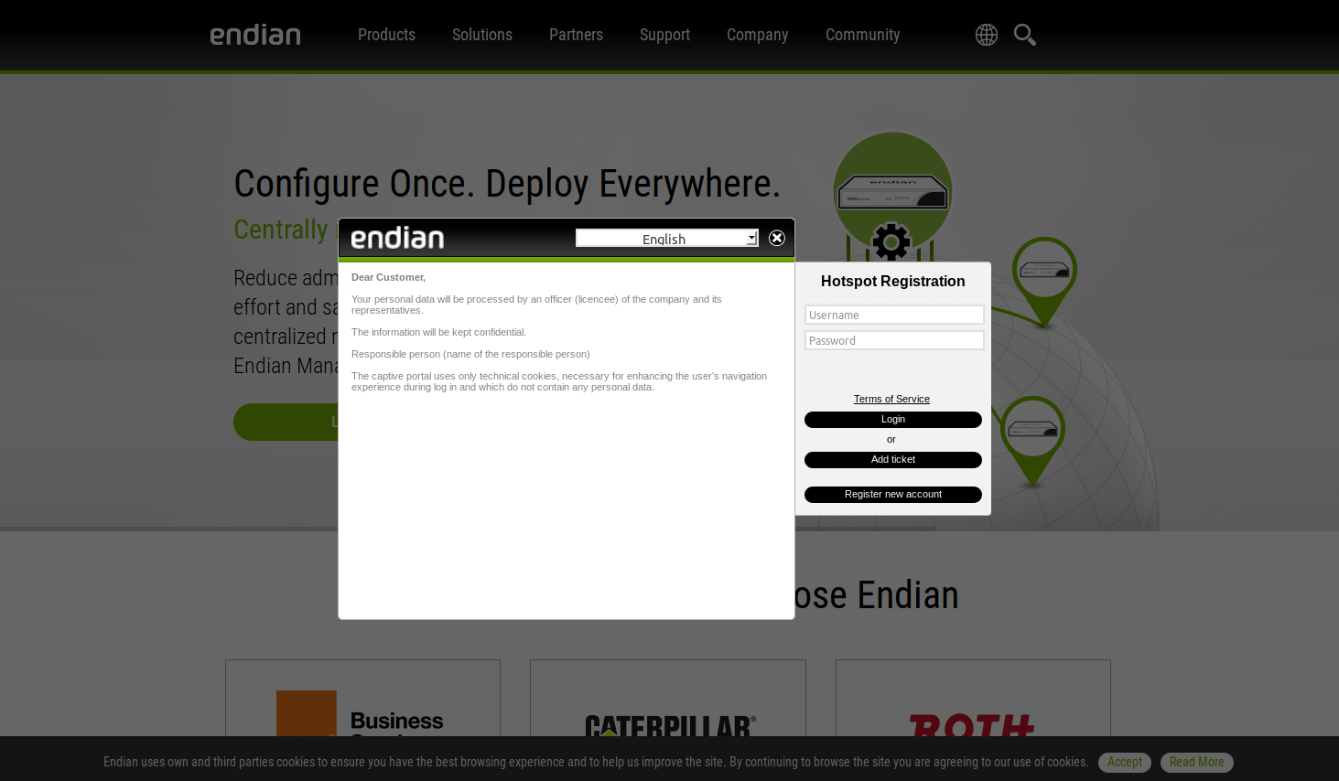1339x781 pixels.
Task: Click the gear icon under device graphic
Action: [891, 241]
